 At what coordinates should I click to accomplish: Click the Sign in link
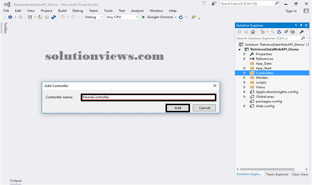(x=291, y=11)
